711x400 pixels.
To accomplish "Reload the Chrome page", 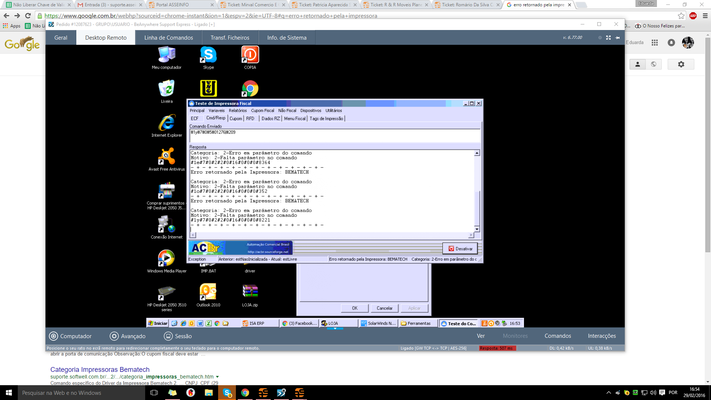I will point(28,16).
